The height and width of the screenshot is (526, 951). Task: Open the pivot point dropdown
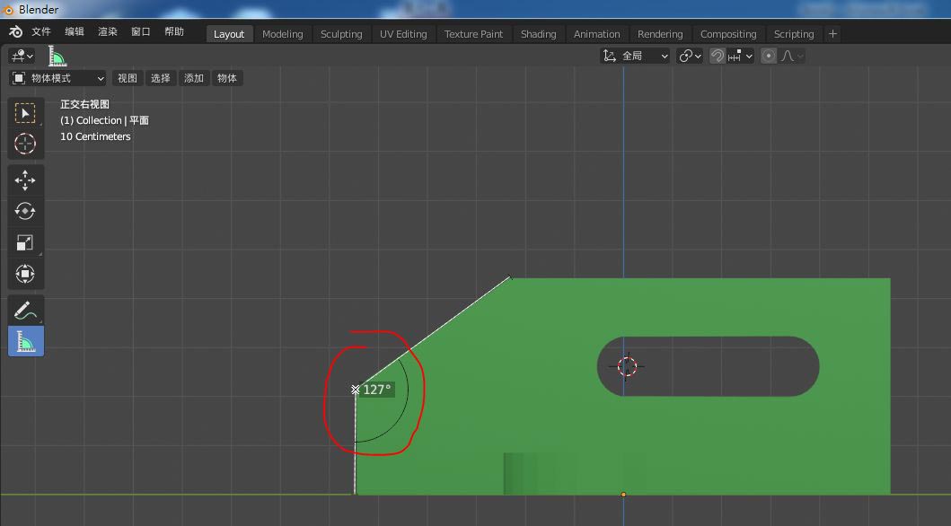pyautogui.click(x=690, y=56)
